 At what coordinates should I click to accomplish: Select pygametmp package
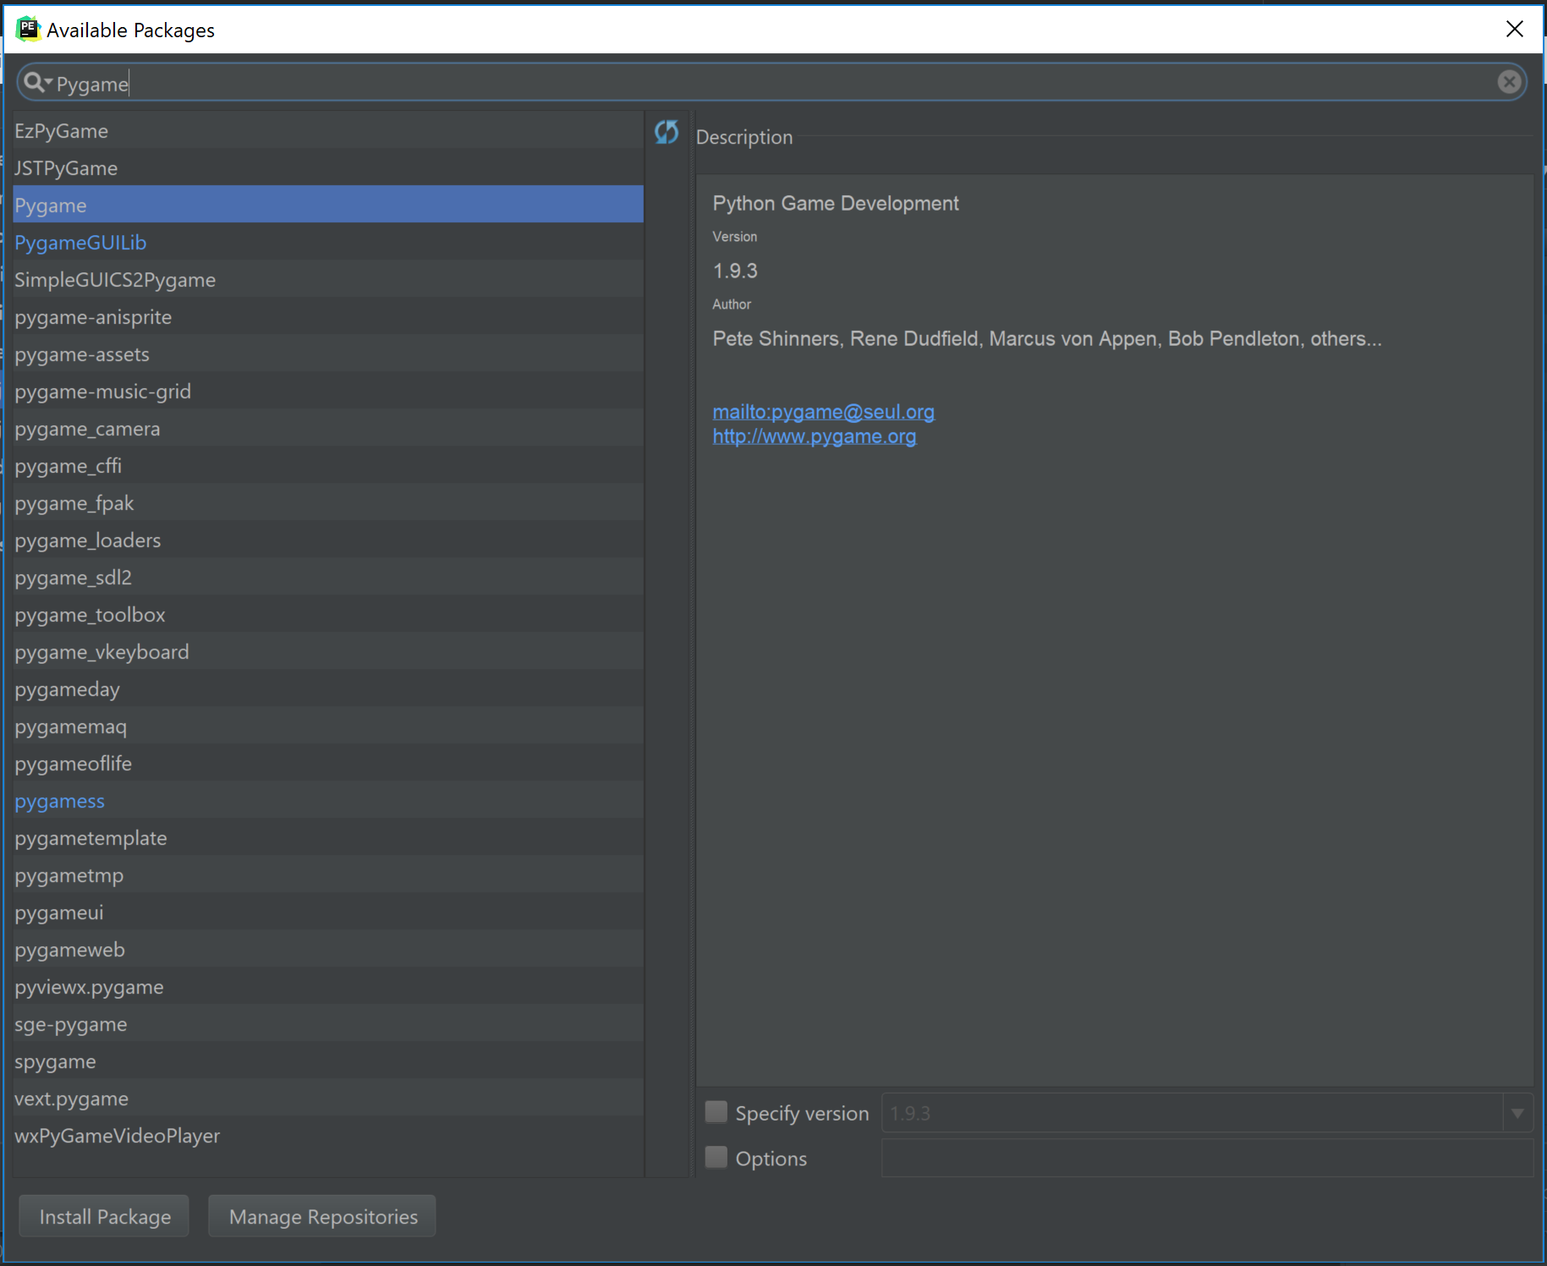(328, 875)
